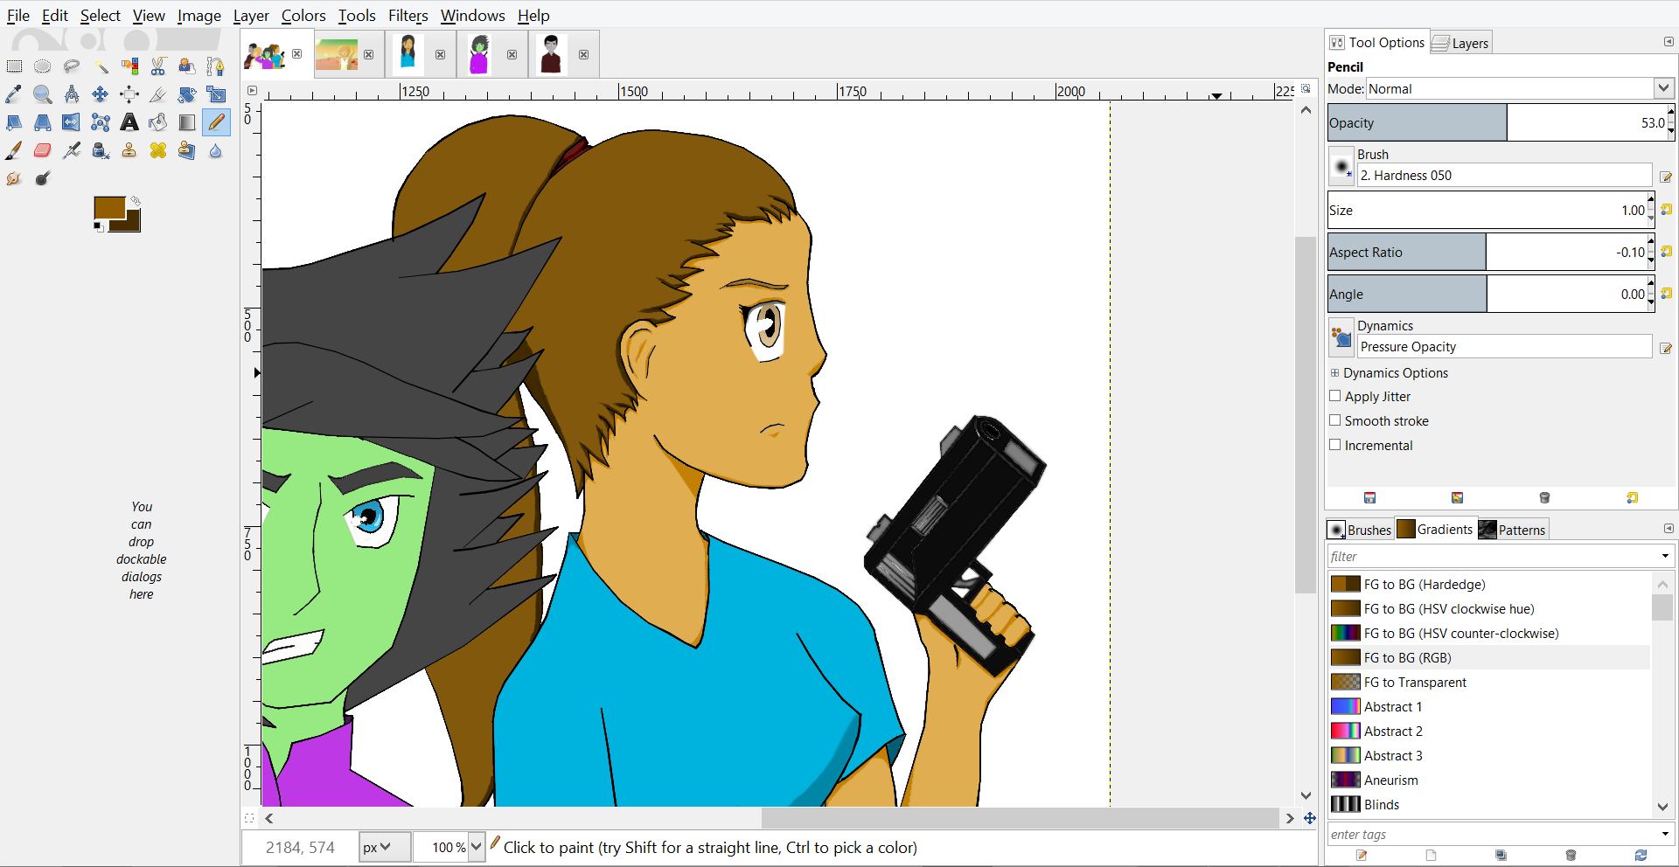Select the Foreground Select tool

click(x=187, y=66)
